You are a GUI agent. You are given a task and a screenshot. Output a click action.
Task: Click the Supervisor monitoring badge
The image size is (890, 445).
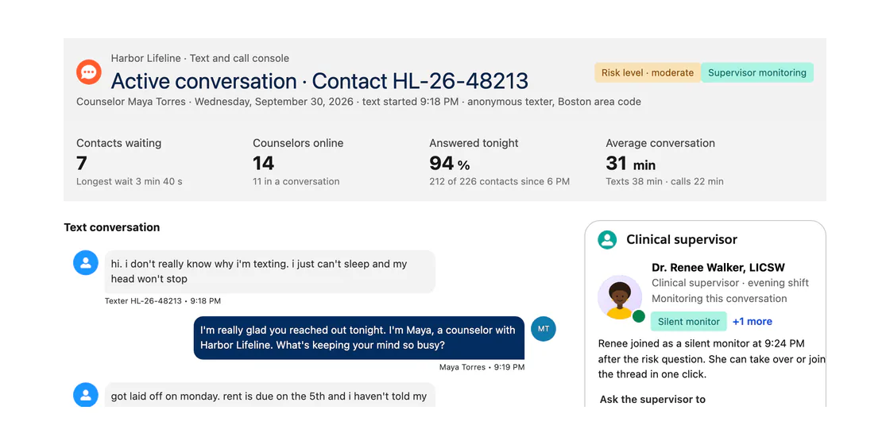click(757, 72)
